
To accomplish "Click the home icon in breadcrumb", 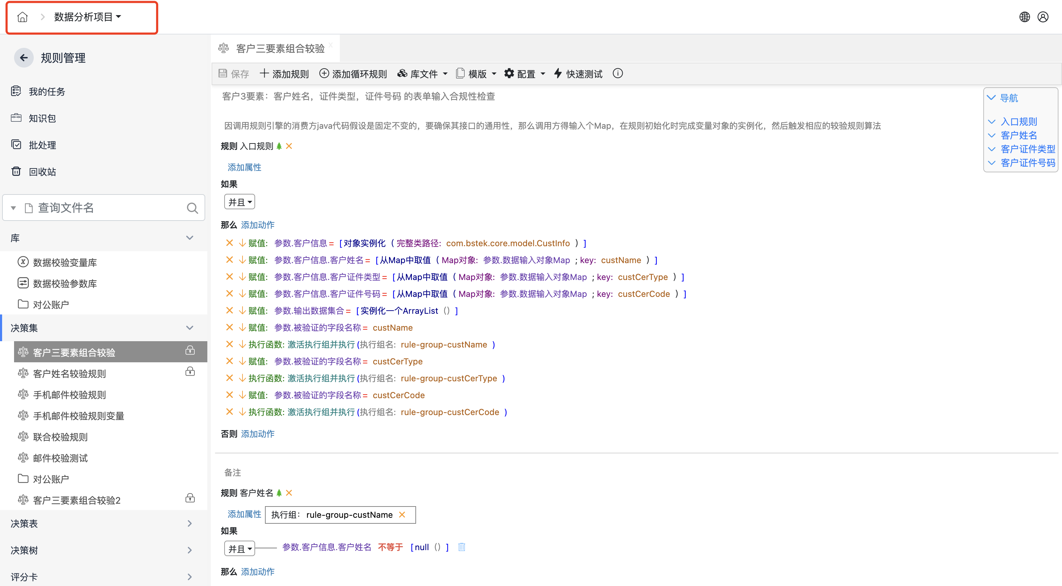I will point(22,17).
